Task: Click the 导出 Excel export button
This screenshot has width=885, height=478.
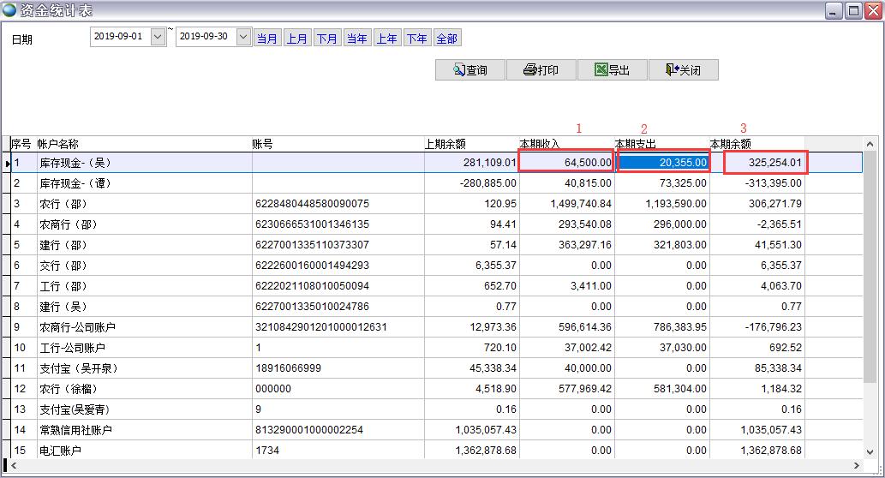Action: [x=613, y=70]
